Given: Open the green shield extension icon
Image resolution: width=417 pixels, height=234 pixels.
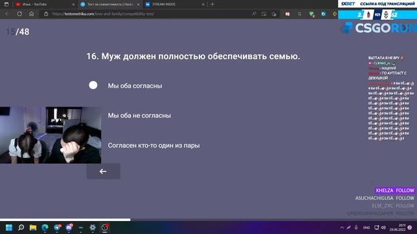Looking at the screenshot, I should pyautogui.click(x=311, y=14).
